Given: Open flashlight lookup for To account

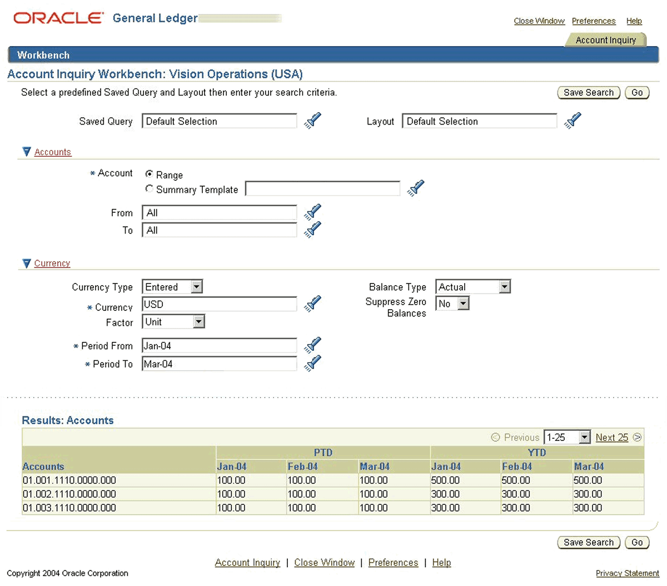Looking at the screenshot, I should click(x=312, y=229).
